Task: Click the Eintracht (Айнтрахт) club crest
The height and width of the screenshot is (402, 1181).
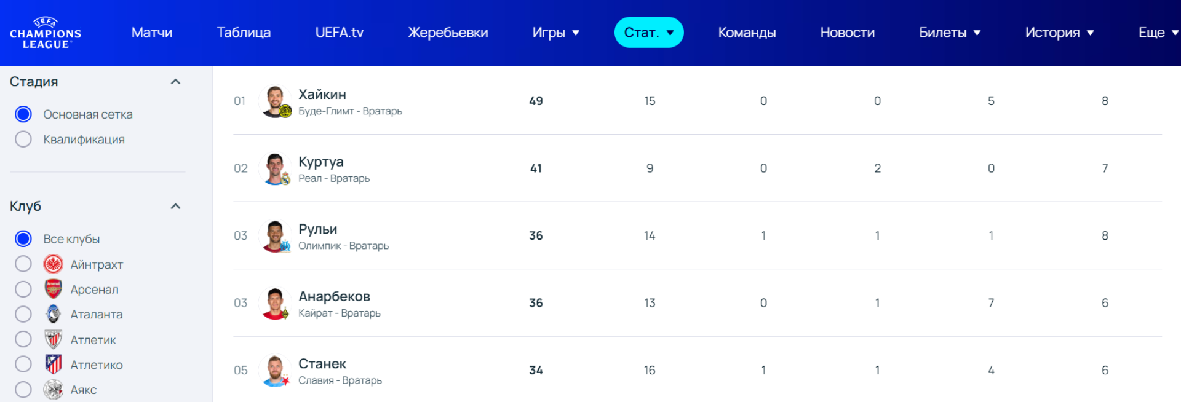Action: tap(54, 264)
